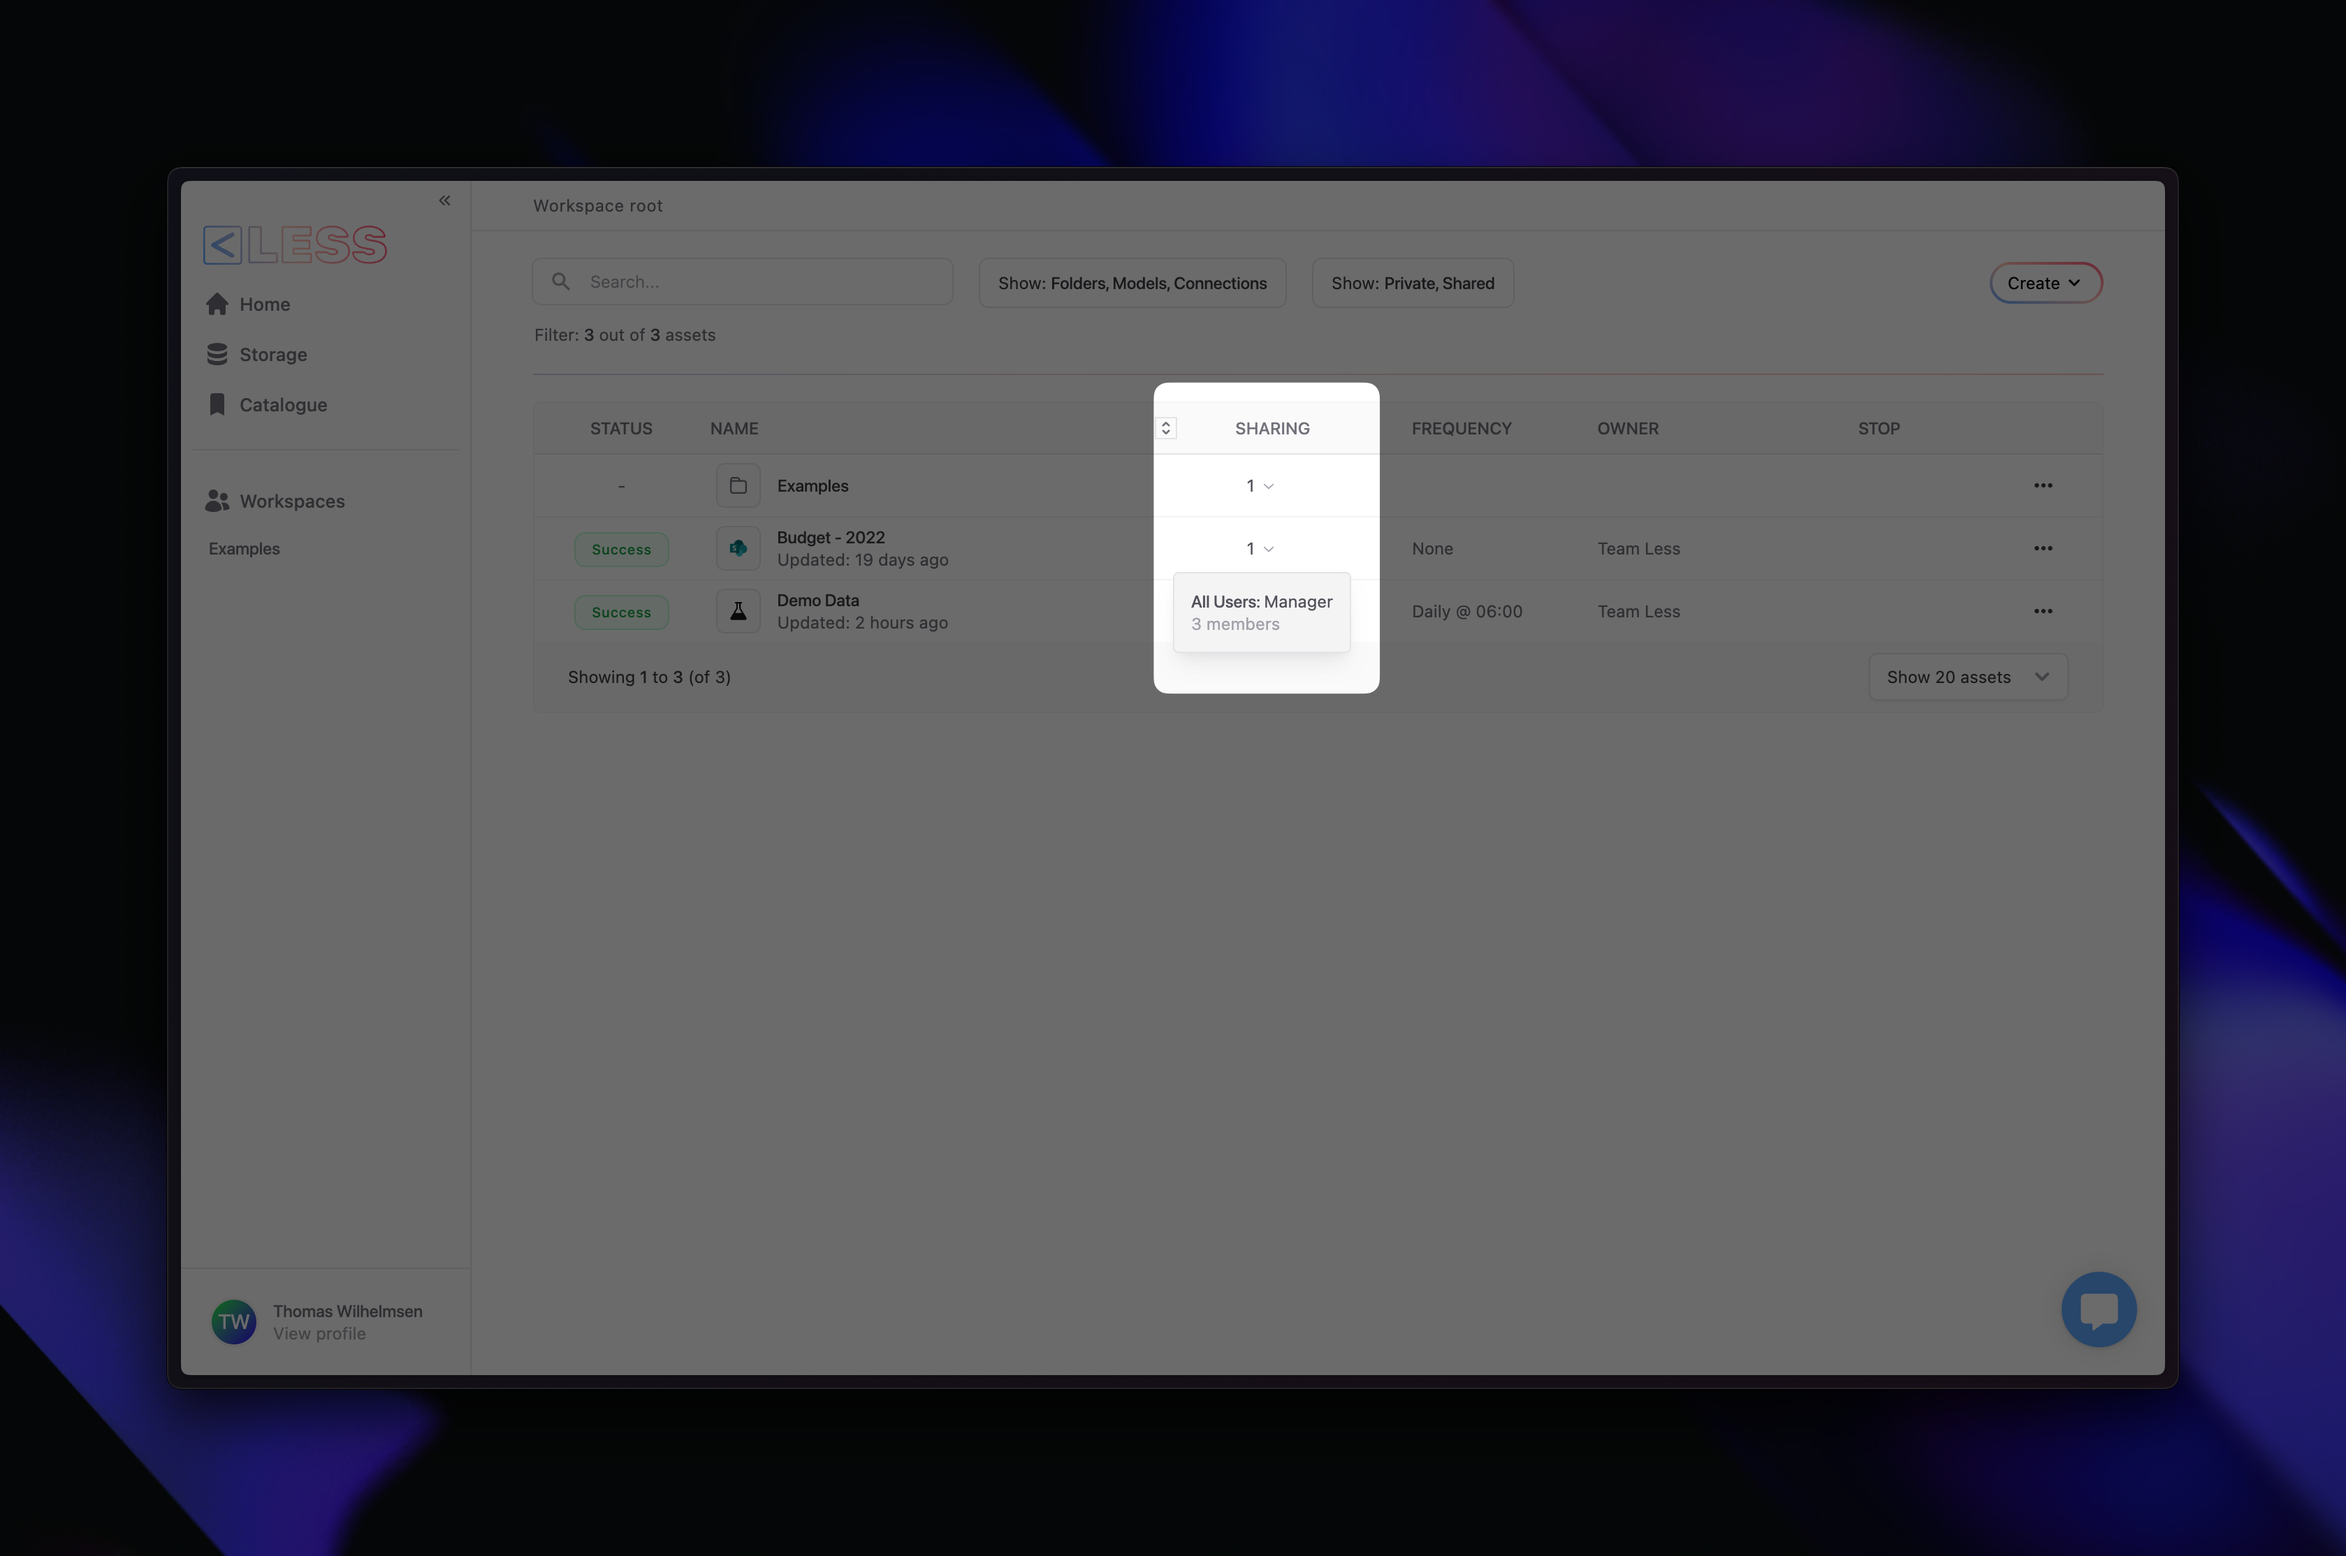This screenshot has width=2346, height=1556.
Task: Click the FREQUENCY column header
Action: [1461, 429]
